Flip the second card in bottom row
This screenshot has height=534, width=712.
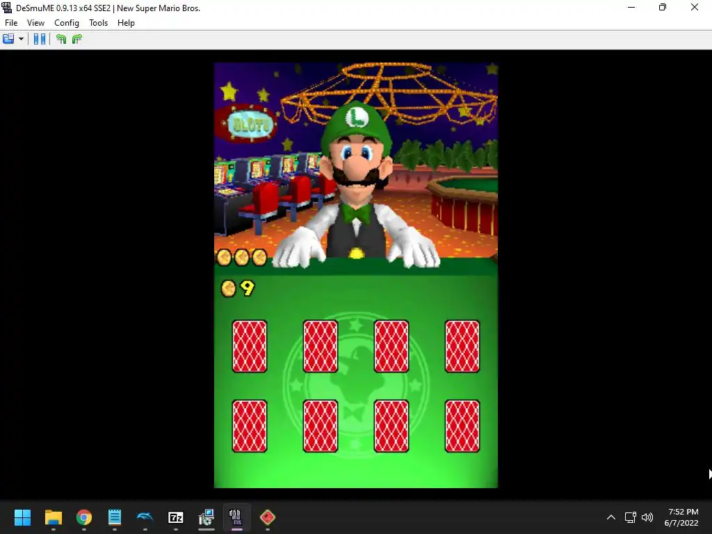click(320, 426)
